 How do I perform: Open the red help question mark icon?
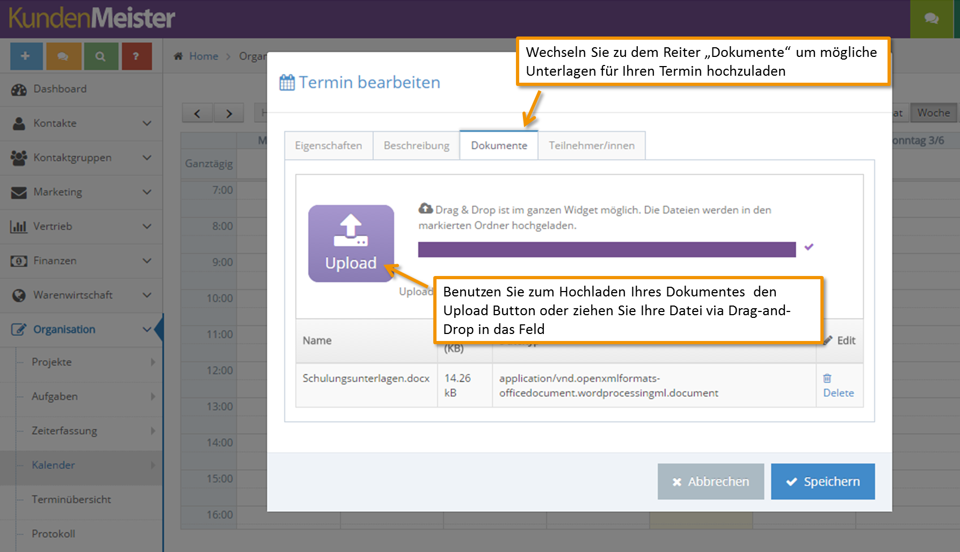pos(136,56)
